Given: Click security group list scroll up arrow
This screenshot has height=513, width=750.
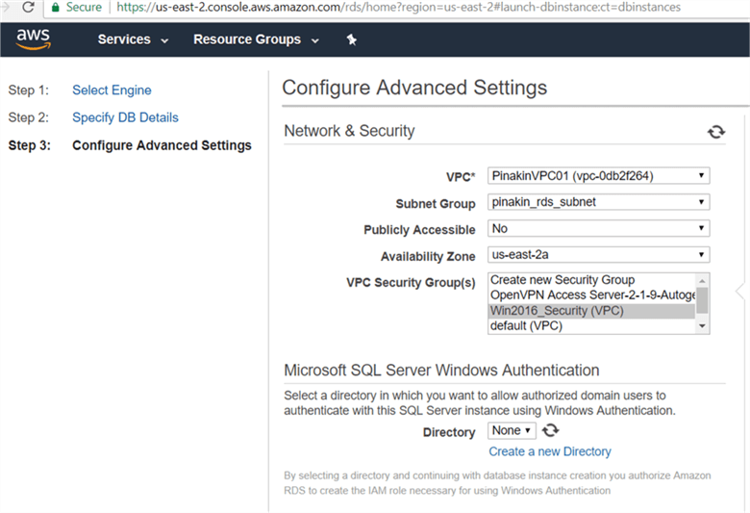Looking at the screenshot, I should click(702, 280).
